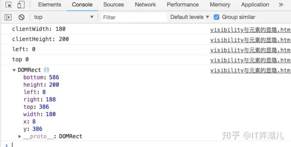Show the console sidebar panel icon
291x147 pixels.
[x=8, y=17]
